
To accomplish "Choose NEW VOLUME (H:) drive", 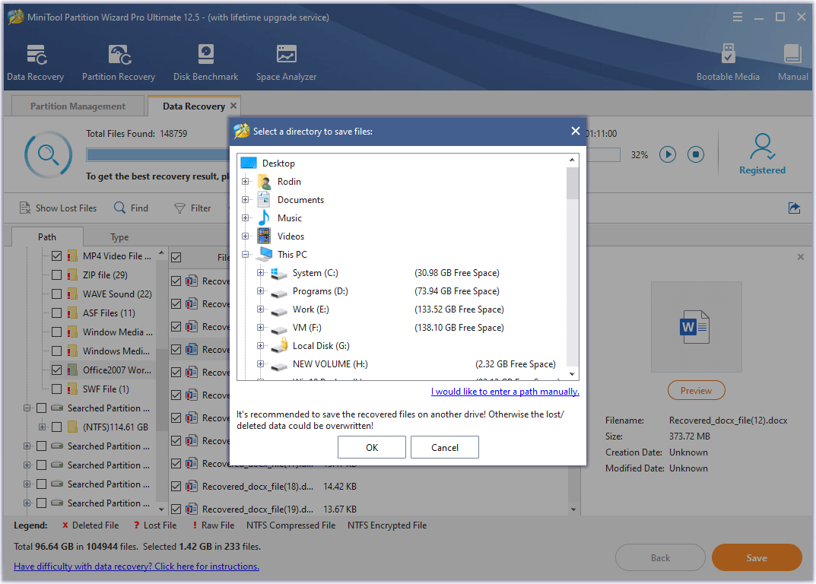I will click(330, 363).
